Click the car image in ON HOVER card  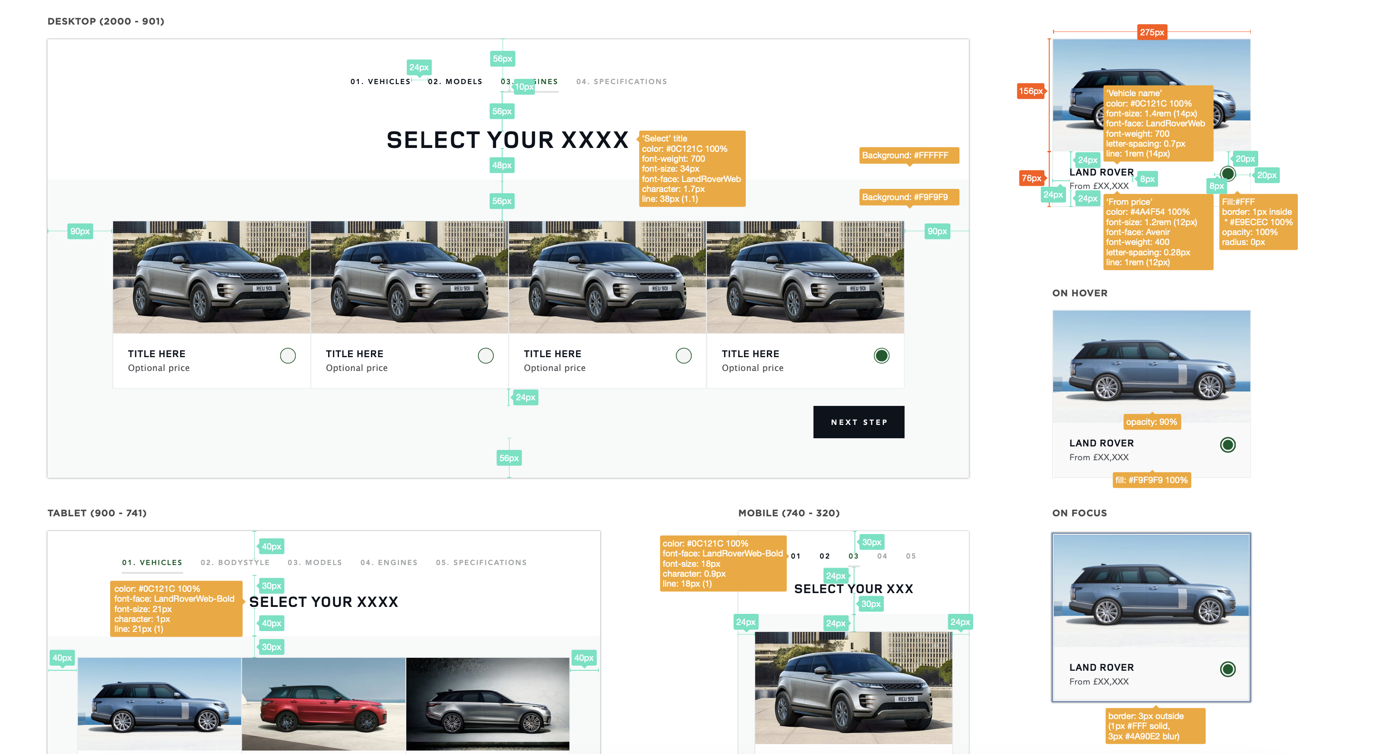tap(1152, 367)
